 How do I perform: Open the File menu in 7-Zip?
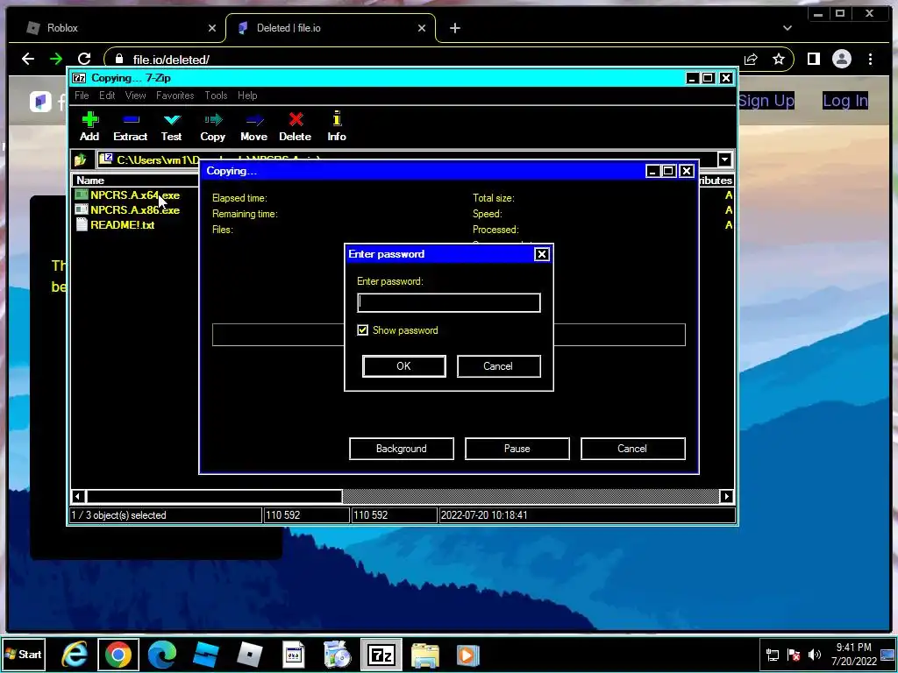click(x=82, y=96)
